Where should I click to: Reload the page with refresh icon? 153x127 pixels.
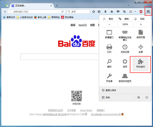click(62, 12)
